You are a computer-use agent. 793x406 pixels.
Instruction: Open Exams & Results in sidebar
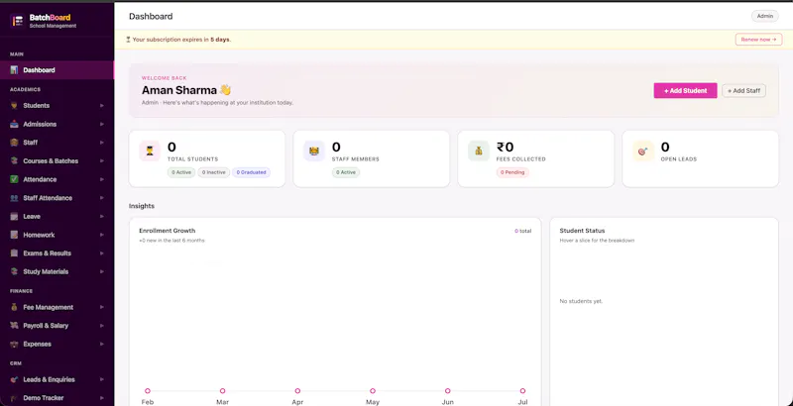pyautogui.click(x=57, y=253)
